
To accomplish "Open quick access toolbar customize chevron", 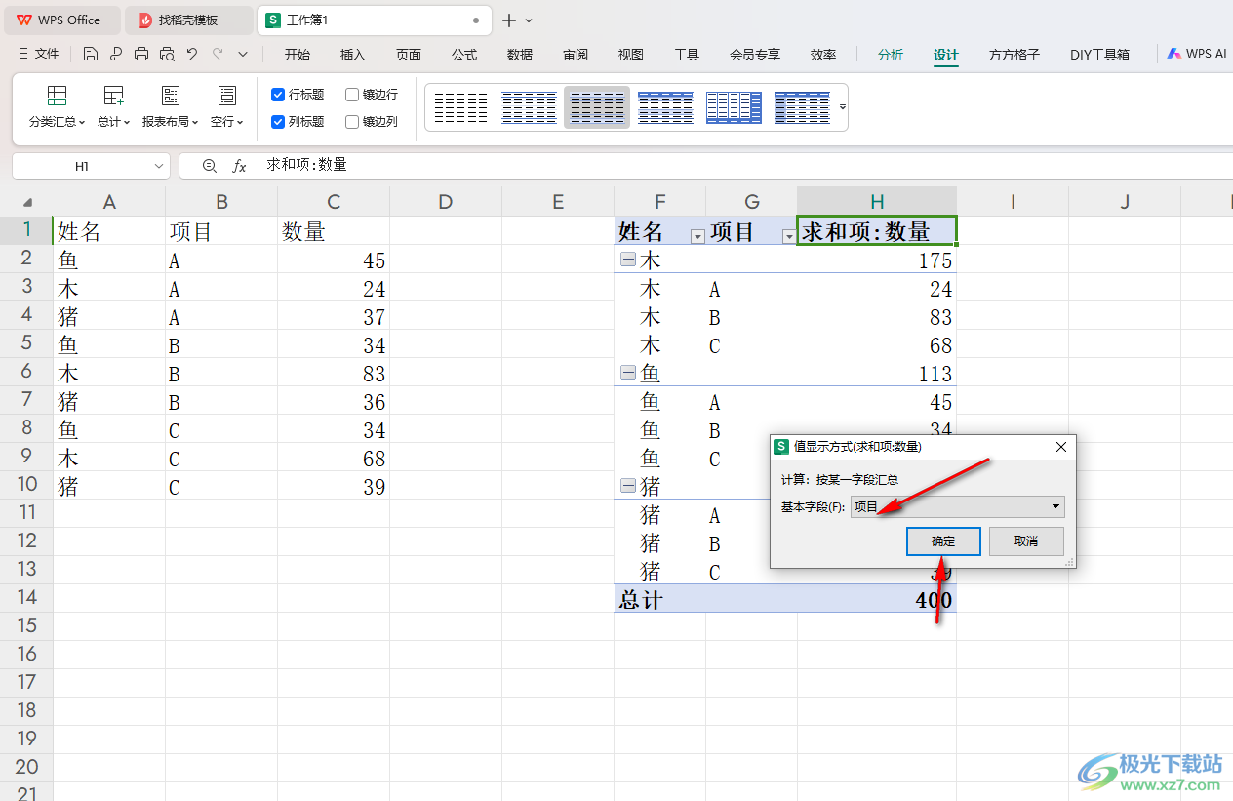I will pyautogui.click(x=243, y=55).
